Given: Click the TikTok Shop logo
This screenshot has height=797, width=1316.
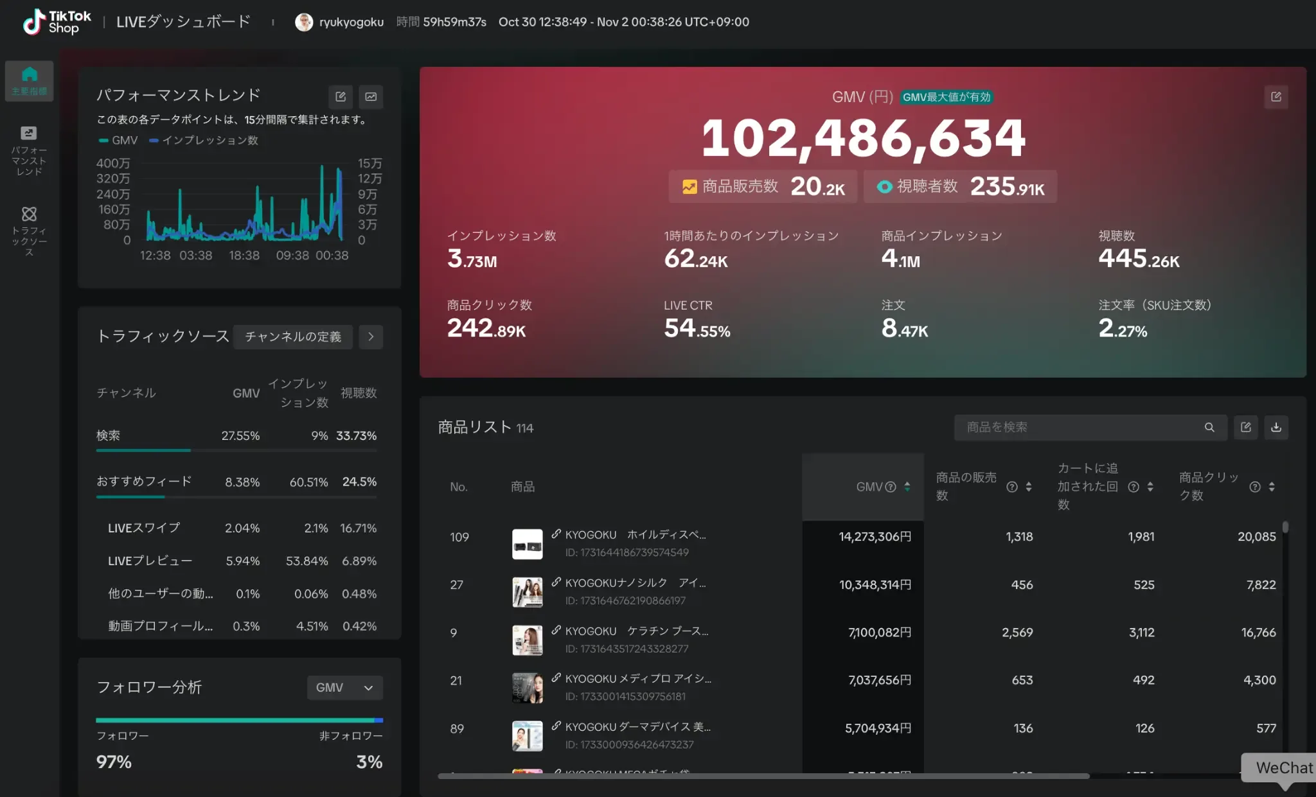Looking at the screenshot, I should 57,22.
